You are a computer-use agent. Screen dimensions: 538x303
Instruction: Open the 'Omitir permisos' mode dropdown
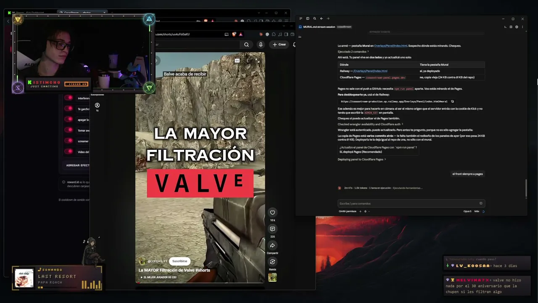pos(348,211)
